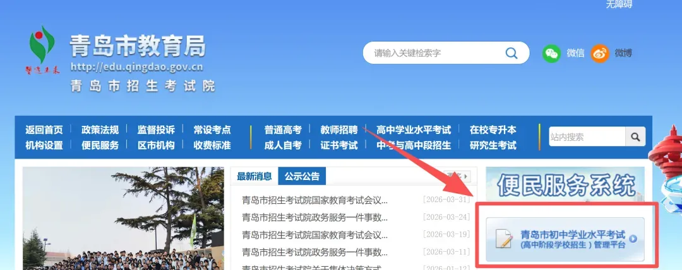
Task: Open 普通高考 navigation item
Action: [x=283, y=130]
